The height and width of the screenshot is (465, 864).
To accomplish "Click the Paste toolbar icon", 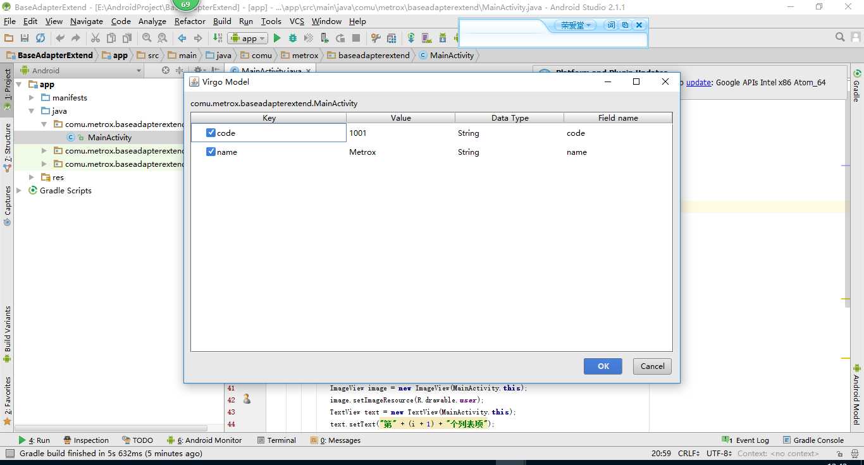I will [127, 38].
